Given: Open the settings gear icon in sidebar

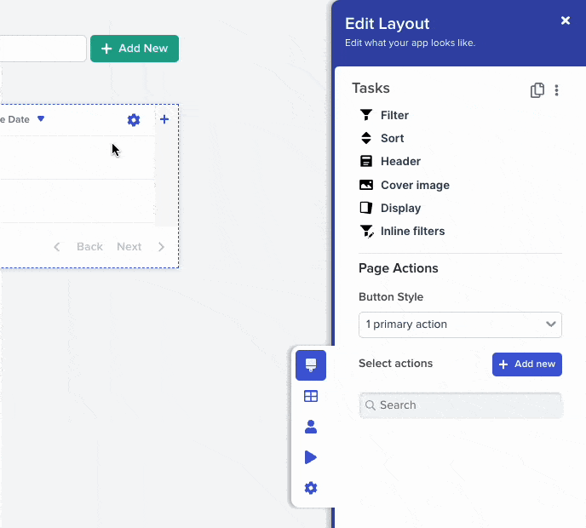Looking at the screenshot, I should click(x=311, y=488).
